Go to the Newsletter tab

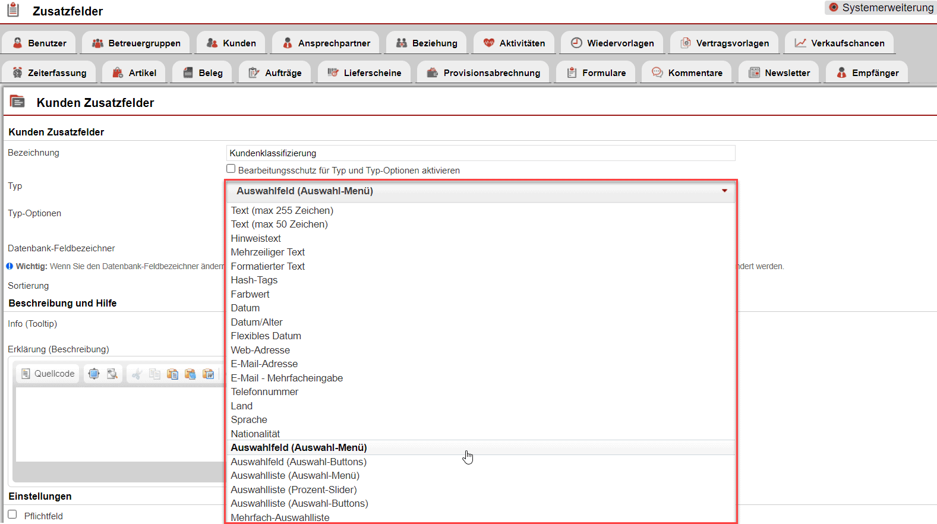click(779, 73)
